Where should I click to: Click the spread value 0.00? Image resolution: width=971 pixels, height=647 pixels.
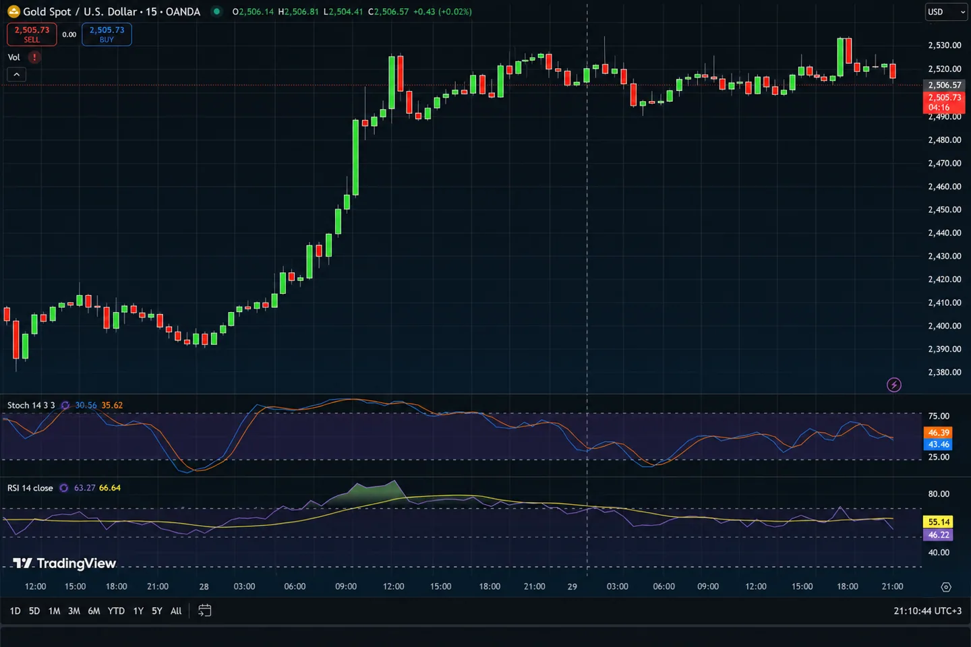69,34
